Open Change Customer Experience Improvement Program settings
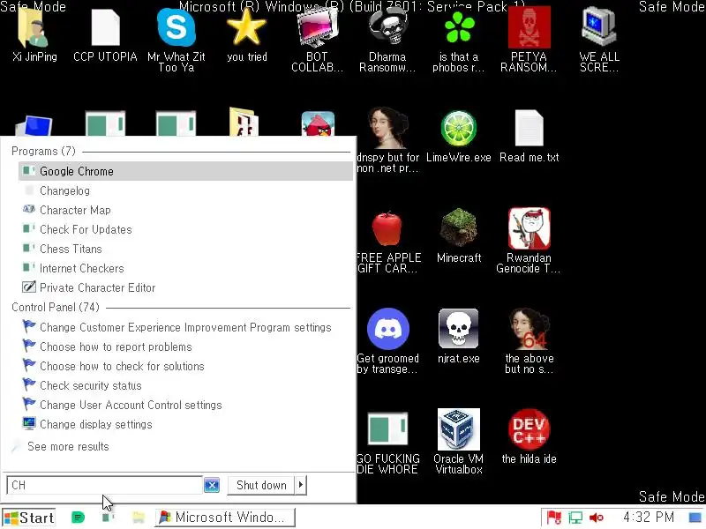 pyautogui.click(x=185, y=327)
